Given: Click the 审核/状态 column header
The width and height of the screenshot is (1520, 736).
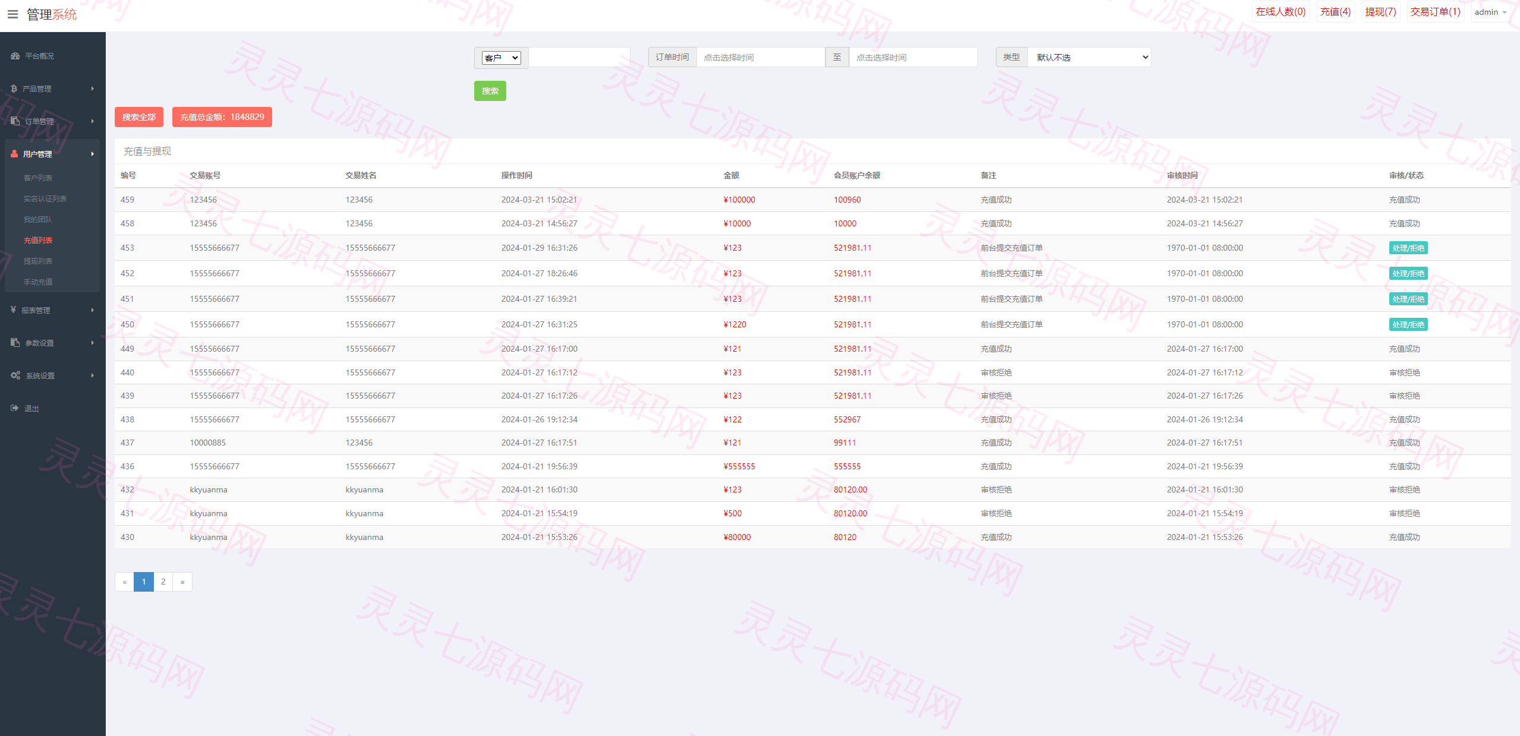Looking at the screenshot, I should click(1407, 175).
